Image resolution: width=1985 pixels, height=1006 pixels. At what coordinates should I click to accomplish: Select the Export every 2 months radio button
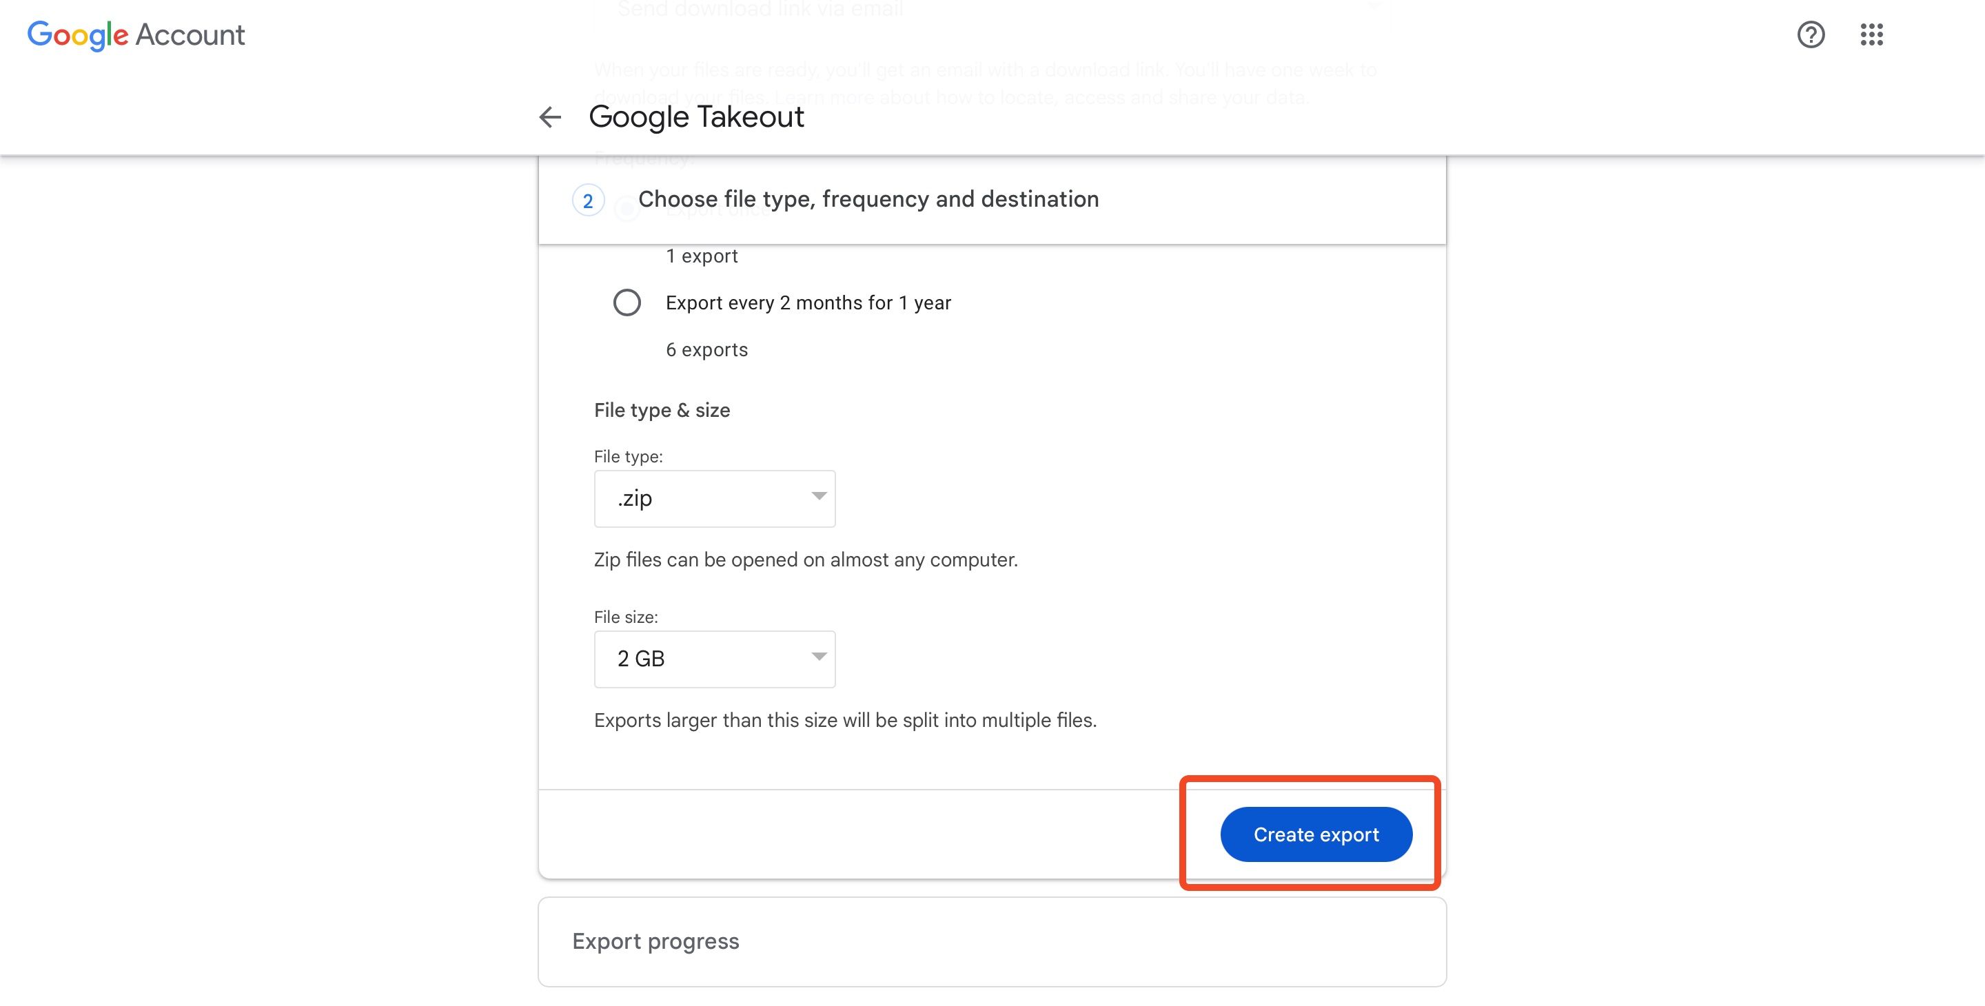coord(627,302)
